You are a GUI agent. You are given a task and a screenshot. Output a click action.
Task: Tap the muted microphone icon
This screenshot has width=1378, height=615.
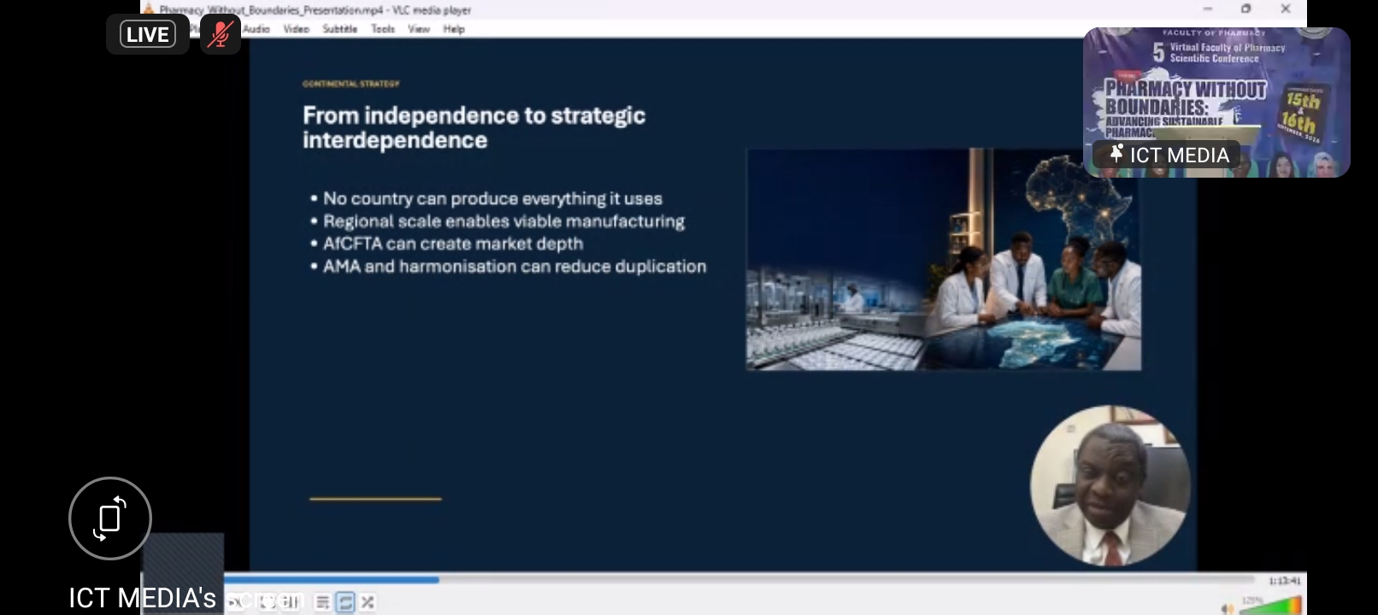coord(221,34)
